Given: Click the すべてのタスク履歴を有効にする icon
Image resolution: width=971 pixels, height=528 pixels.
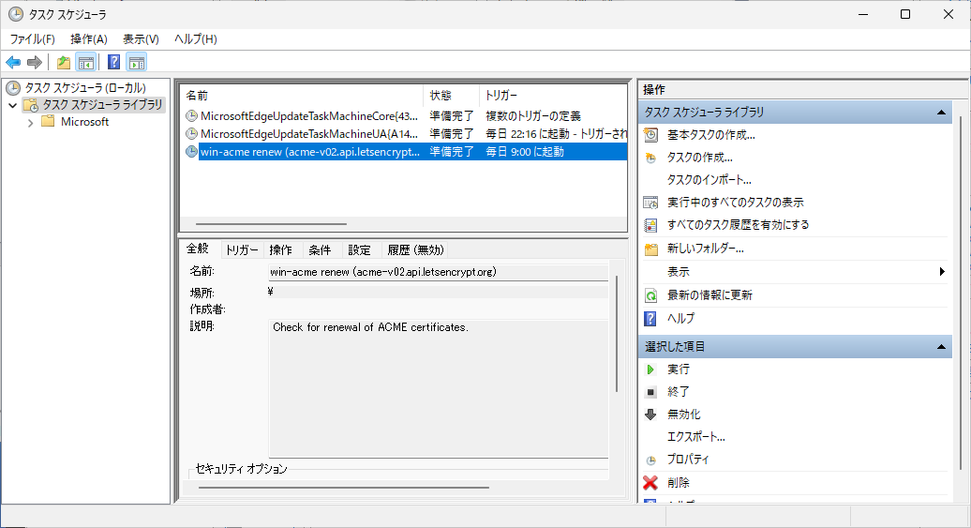Looking at the screenshot, I should [x=650, y=225].
